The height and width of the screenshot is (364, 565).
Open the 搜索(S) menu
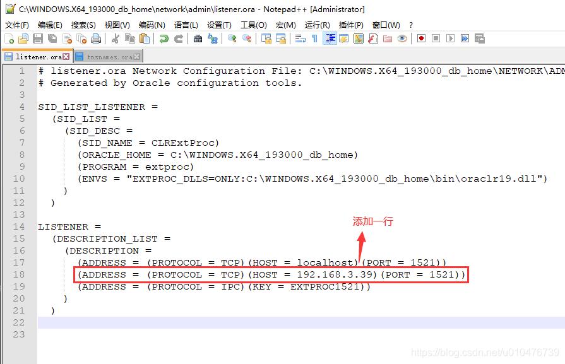[83, 25]
